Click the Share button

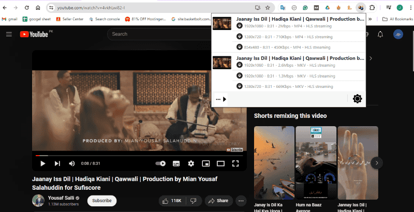(x=218, y=201)
